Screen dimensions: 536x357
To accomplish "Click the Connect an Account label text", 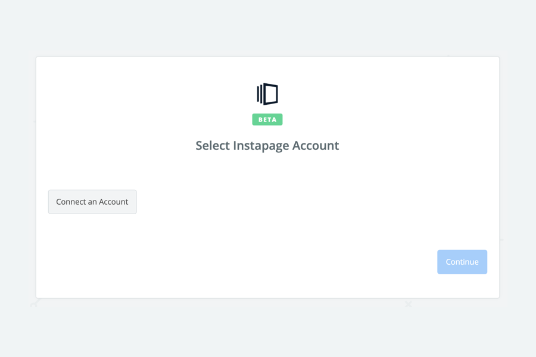I will [x=92, y=202].
